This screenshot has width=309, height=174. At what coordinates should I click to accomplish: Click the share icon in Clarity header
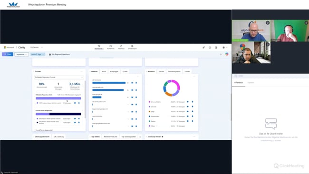[x=203, y=48]
